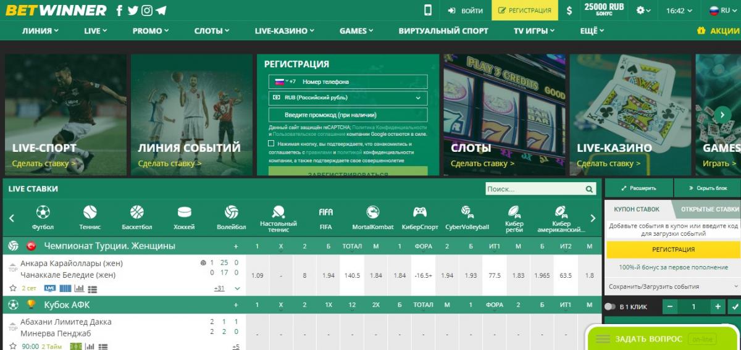Click Скрыть блок button
This screenshot has width=741, height=350.
707,188
